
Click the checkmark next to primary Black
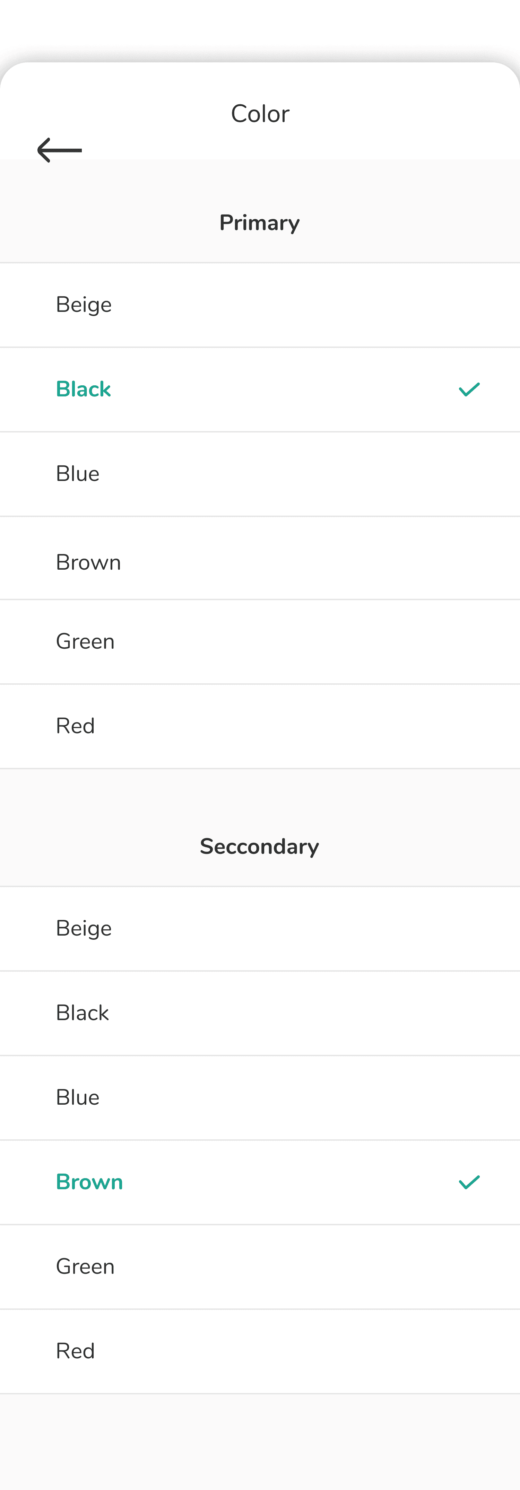pos(469,389)
